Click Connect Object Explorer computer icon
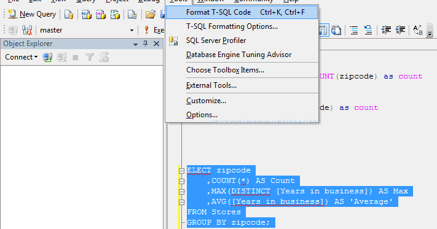This screenshot has width=437, height=229. [x=47, y=57]
